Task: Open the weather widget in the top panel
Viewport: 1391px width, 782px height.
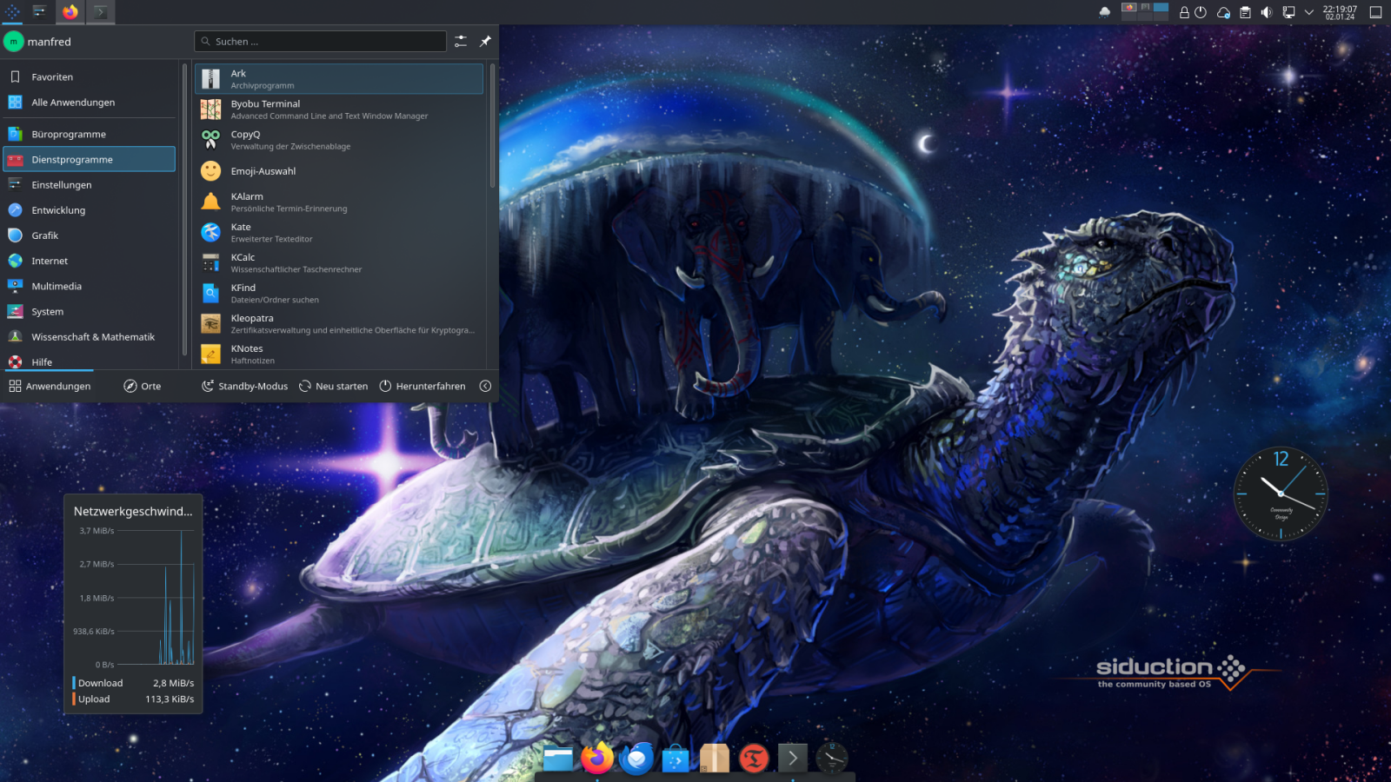Action: 1105,12
